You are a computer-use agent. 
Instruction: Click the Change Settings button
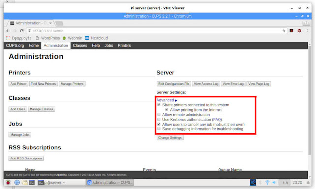coord(170,138)
